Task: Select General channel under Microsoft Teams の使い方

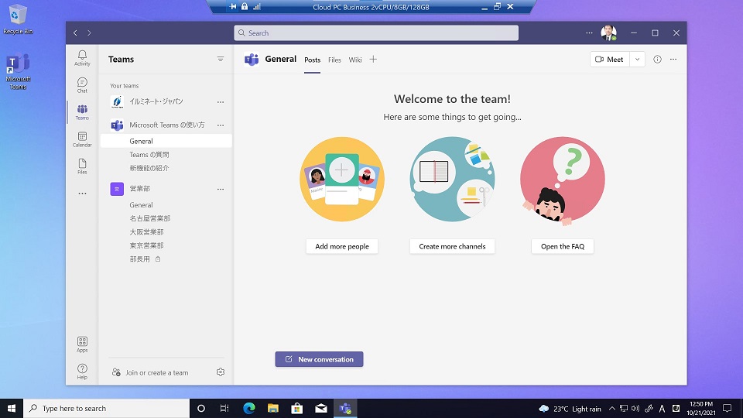Action: [166, 141]
